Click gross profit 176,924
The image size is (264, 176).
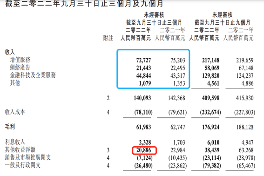click(x=211, y=127)
